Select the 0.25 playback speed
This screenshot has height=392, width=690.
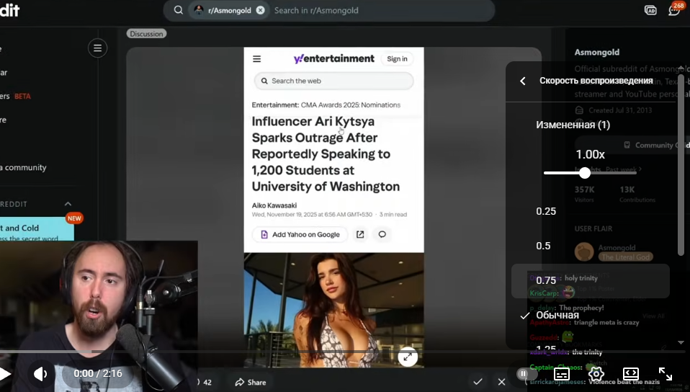click(547, 211)
